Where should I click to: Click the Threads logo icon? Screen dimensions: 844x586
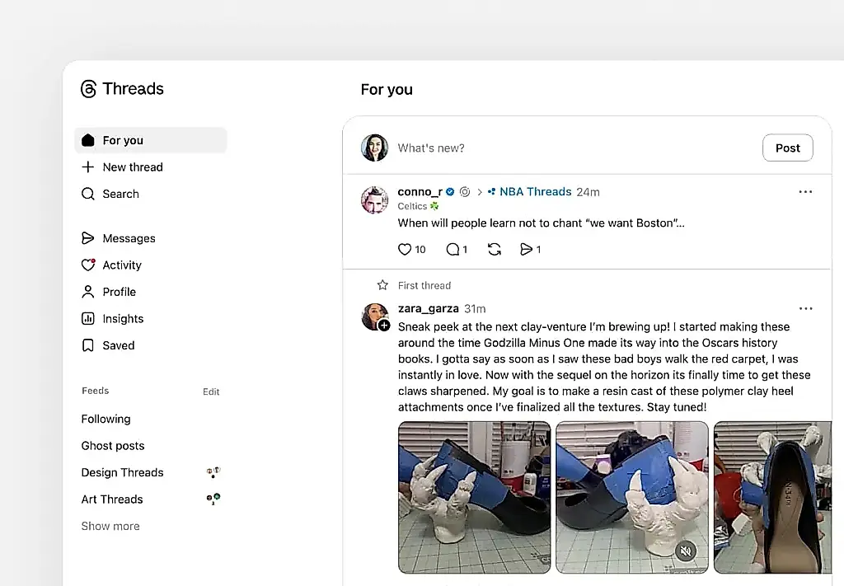[x=88, y=89]
